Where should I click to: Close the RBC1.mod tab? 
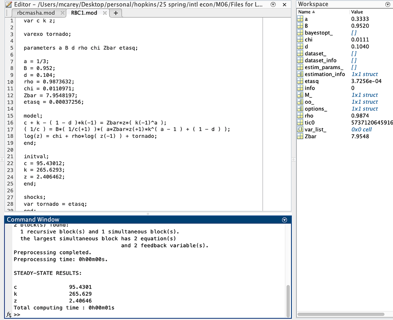(105, 13)
